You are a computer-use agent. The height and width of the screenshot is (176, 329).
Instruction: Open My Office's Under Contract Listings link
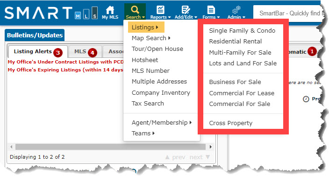point(65,62)
